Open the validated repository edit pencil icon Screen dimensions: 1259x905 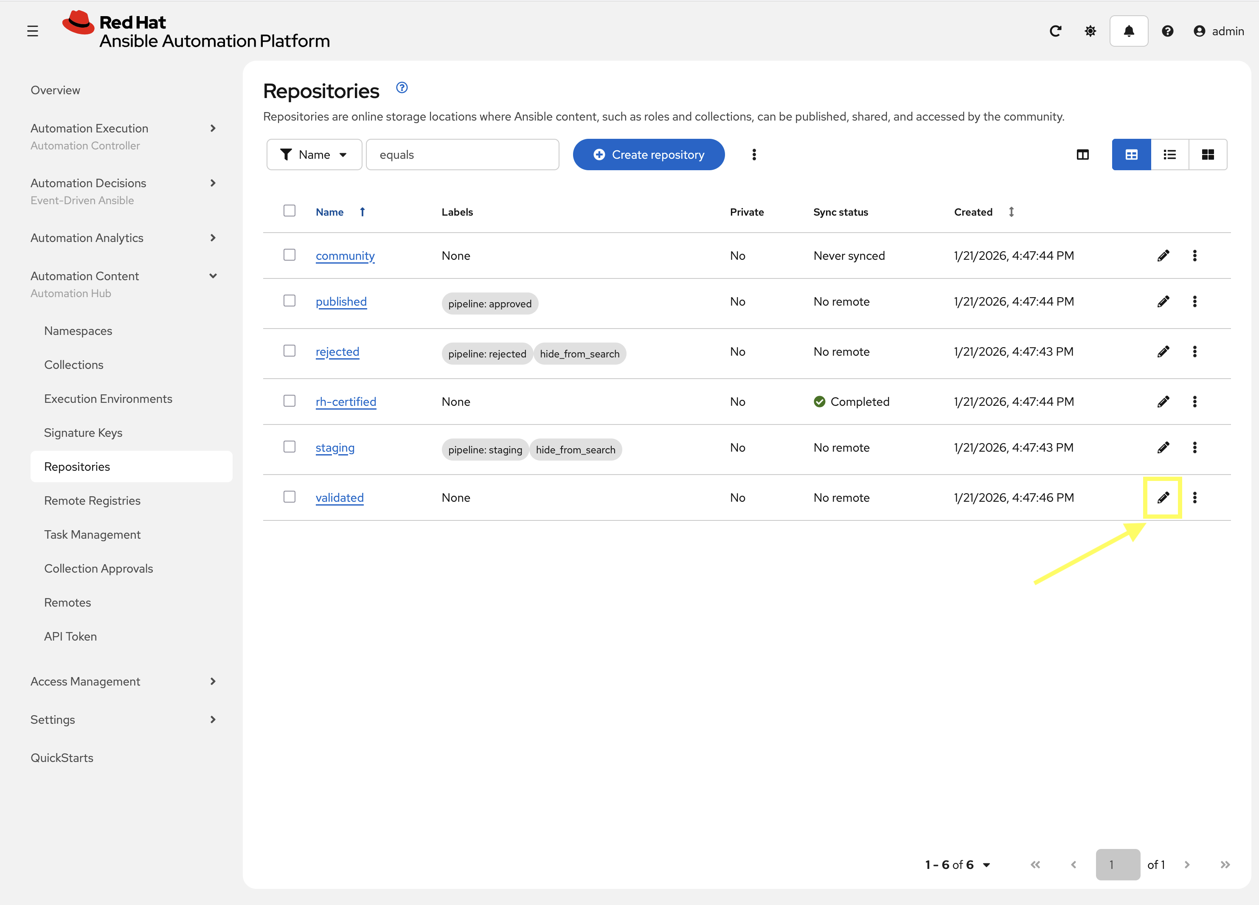[x=1163, y=497]
